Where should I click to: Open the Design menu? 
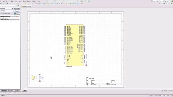tap(20, 1)
